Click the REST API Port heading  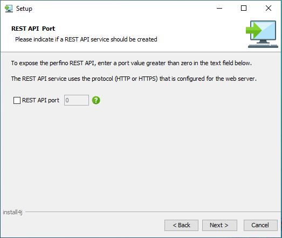coord(33,29)
